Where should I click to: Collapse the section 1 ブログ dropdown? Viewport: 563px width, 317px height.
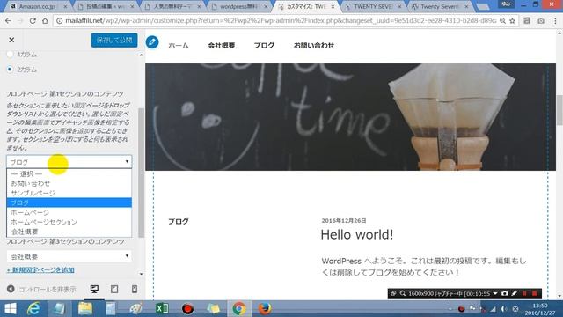click(x=69, y=162)
